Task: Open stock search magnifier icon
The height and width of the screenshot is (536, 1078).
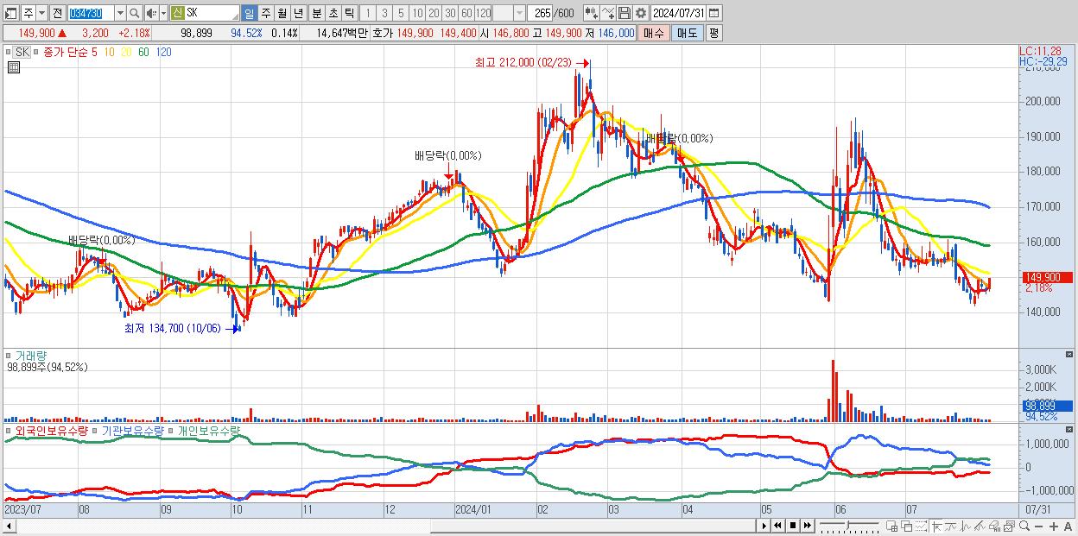Action: coord(134,13)
